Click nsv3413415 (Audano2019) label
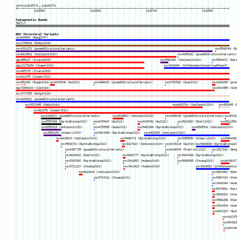The height and width of the screenshot is (241, 237). point(142,167)
